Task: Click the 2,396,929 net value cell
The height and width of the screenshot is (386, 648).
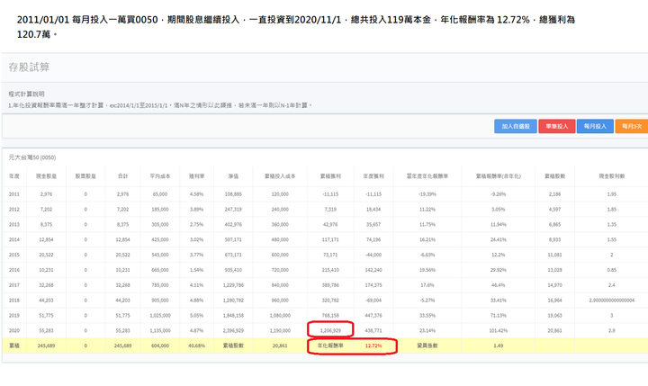Action: point(233,330)
